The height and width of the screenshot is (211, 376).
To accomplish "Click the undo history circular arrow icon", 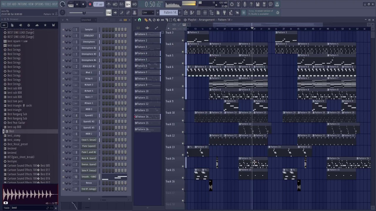I will click(x=232, y=4).
